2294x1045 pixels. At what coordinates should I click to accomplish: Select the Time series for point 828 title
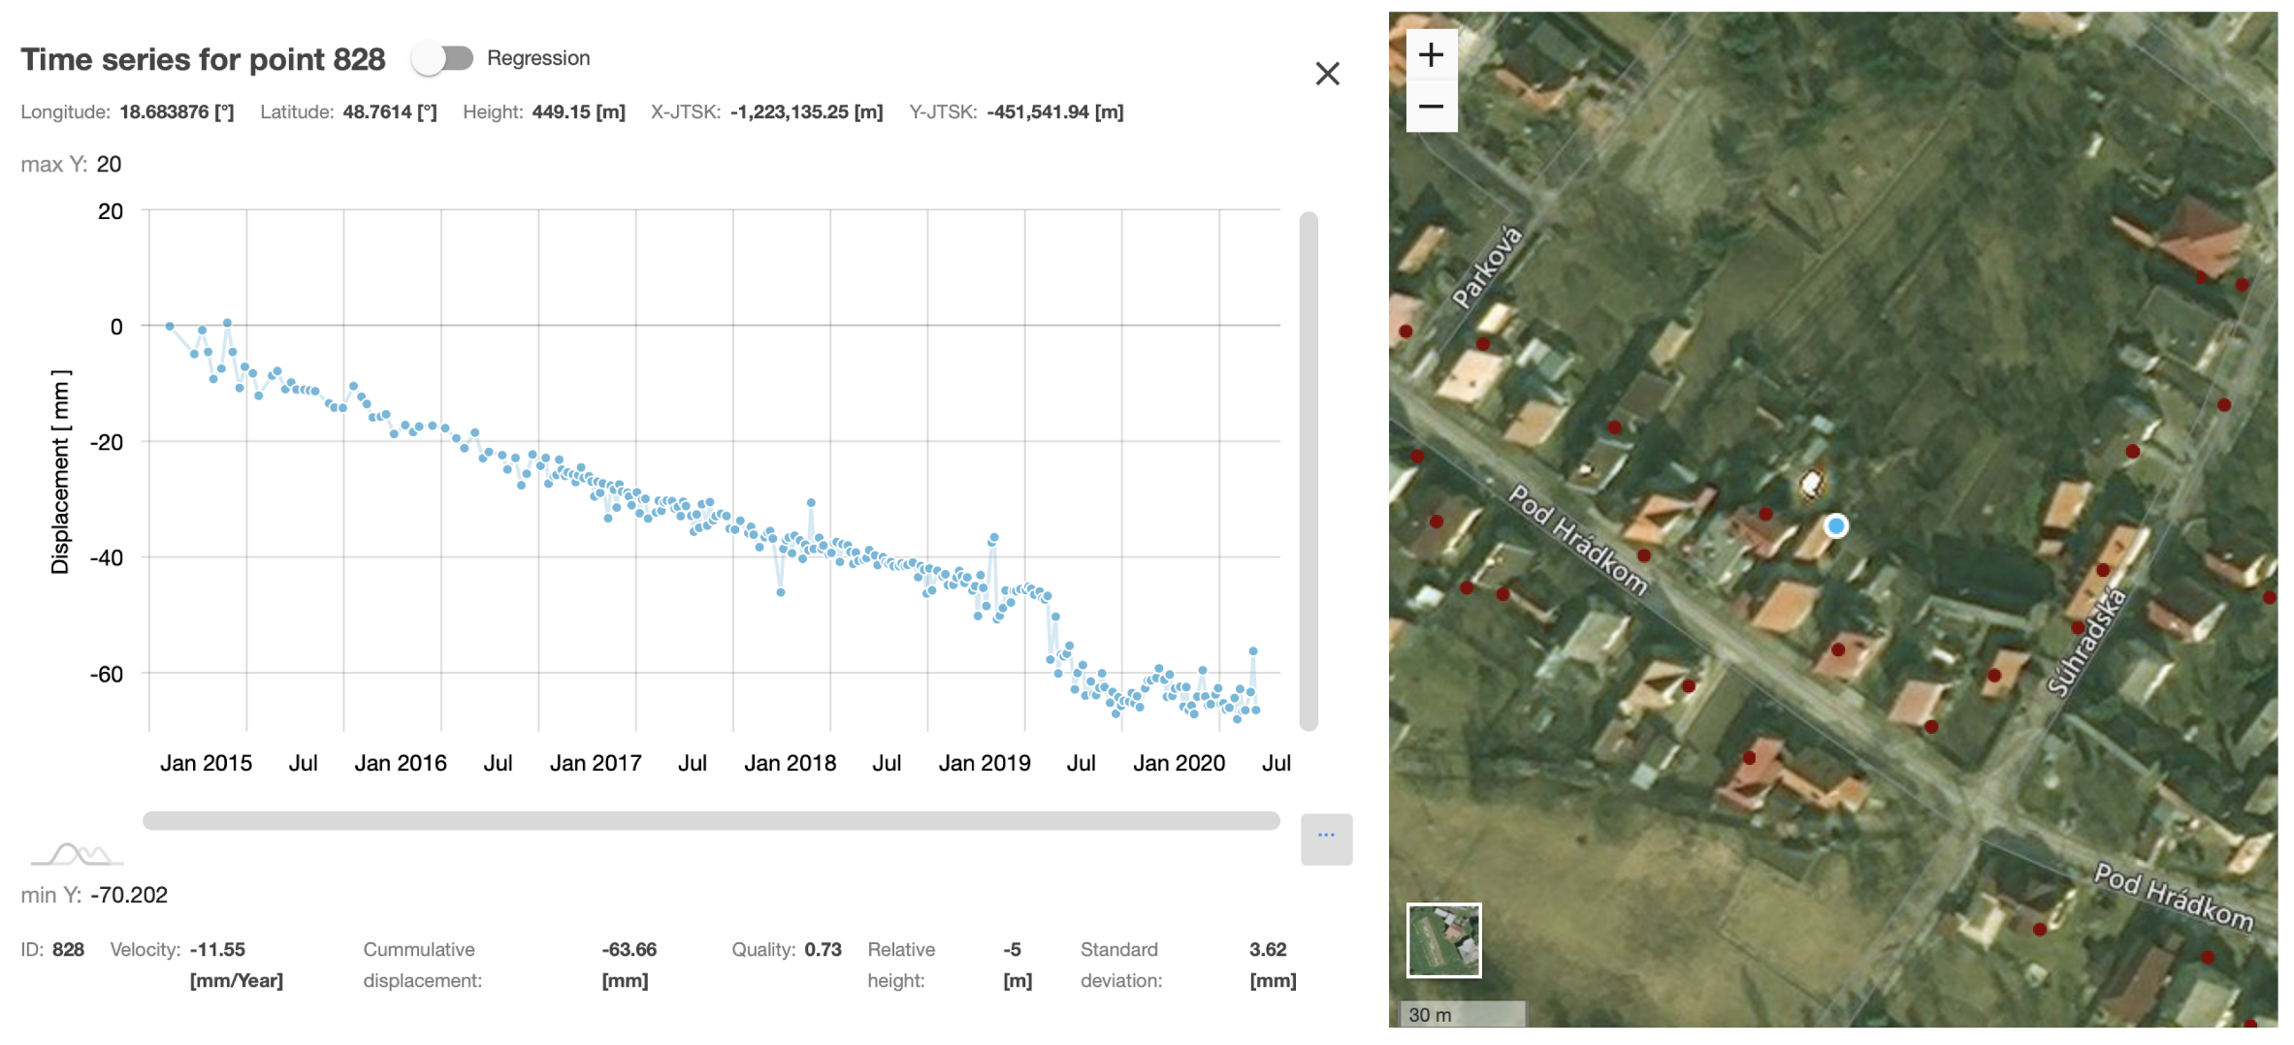[x=204, y=59]
